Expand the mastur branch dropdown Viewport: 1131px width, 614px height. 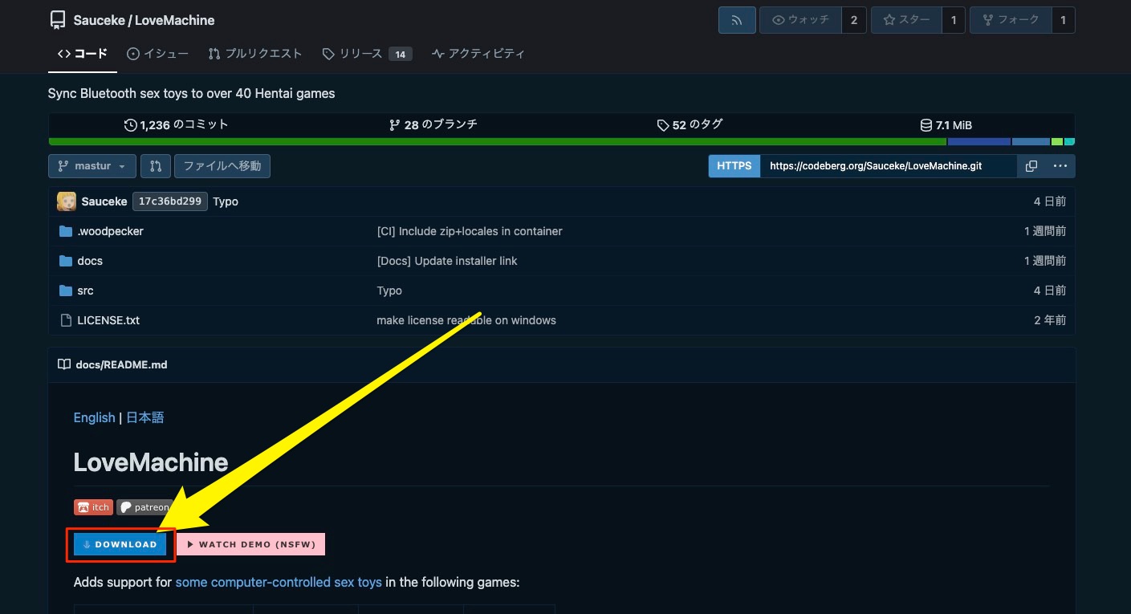click(x=92, y=166)
